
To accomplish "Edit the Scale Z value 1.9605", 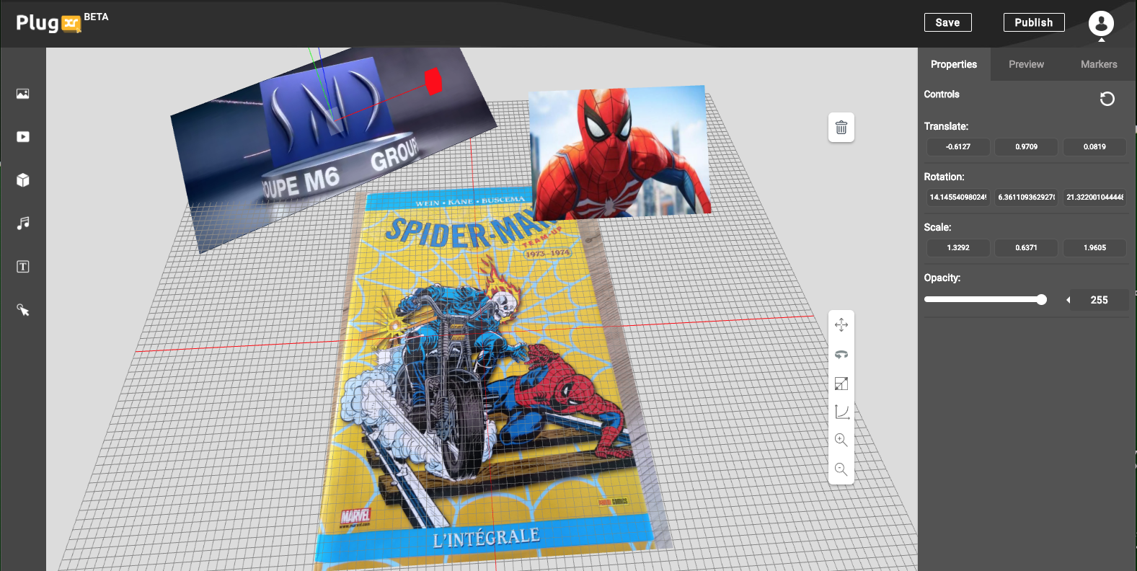I will click(1094, 247).
